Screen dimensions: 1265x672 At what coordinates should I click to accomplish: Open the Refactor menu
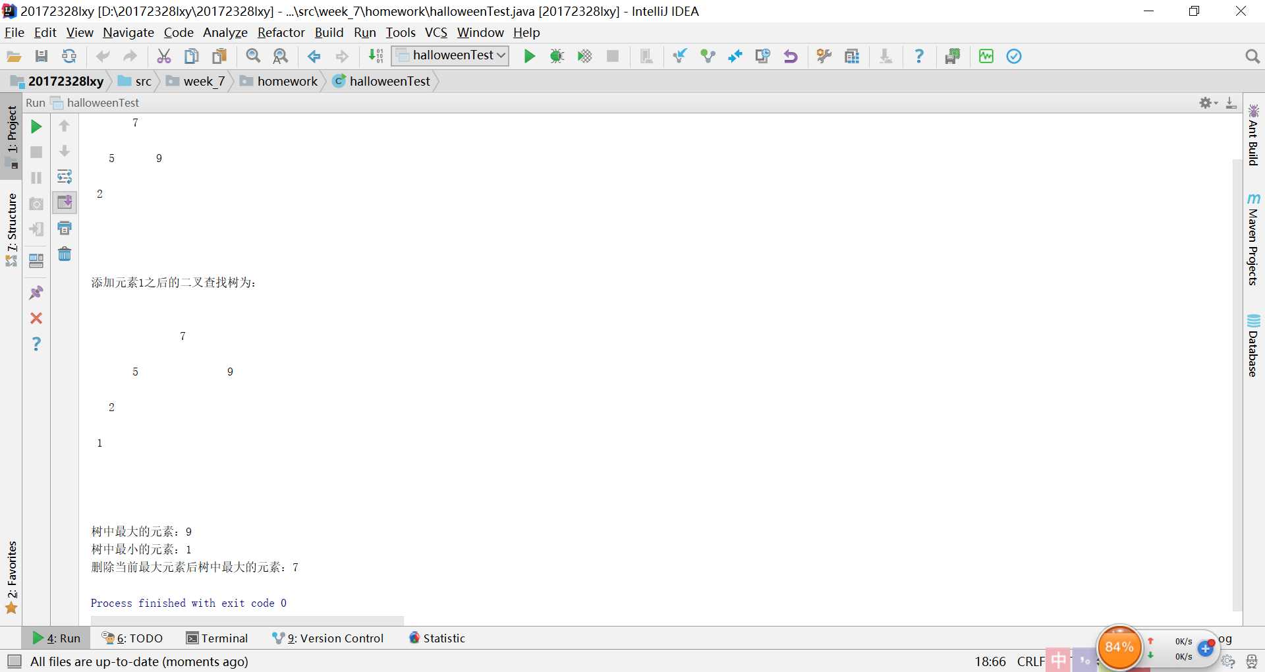(x=281, y=32)
